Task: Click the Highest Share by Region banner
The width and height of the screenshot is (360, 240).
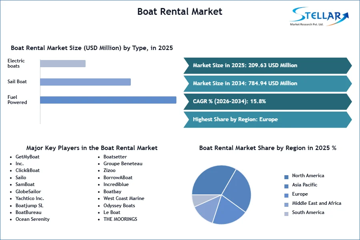Action: 268,120
